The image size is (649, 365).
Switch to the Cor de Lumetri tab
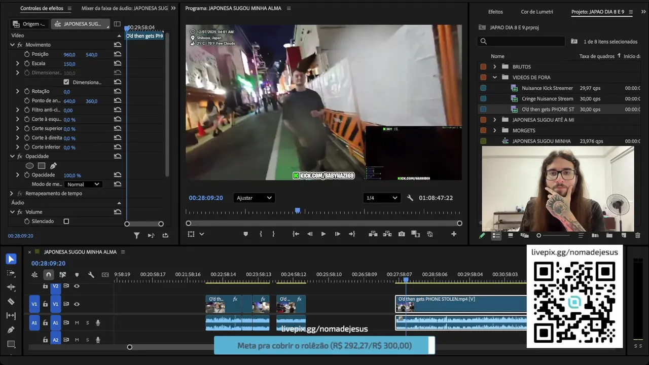(x=537, y=12)
